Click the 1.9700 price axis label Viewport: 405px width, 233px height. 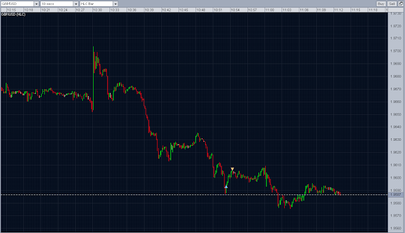(x=396, y=51)
